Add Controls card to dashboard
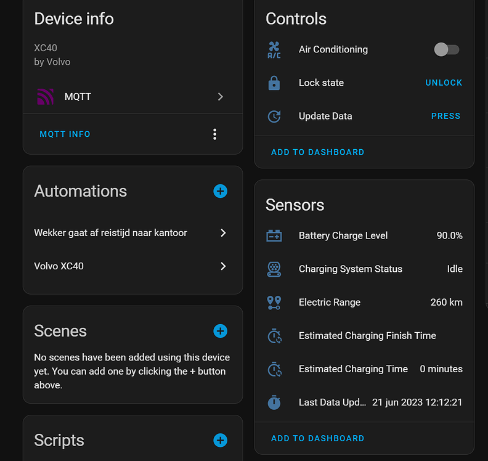 coord(317,152)
